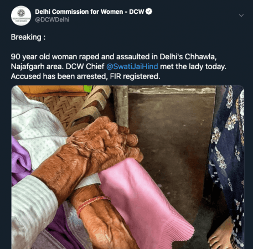Image resolution: width=253 pixels, height=249 pixels.
Task: Open the @SwatiJaiHind mention
Action: pos(132,66)
